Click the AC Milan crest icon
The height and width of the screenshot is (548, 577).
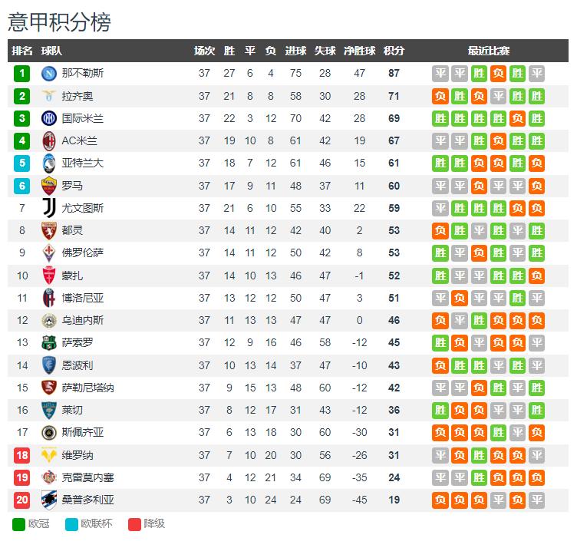coord(48,141)
